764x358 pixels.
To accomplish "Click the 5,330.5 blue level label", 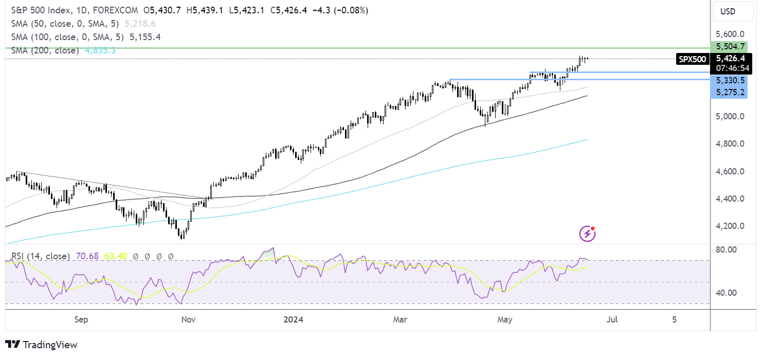I will pyautogui.click(x=729, y=81).
